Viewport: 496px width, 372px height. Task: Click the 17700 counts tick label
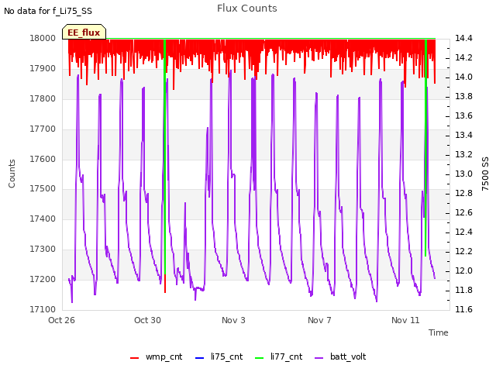(x=43, y=129)
